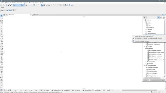Select 0. Planta Baja in the Navigator tree
The image size is (166, 93).
(151, 28)
